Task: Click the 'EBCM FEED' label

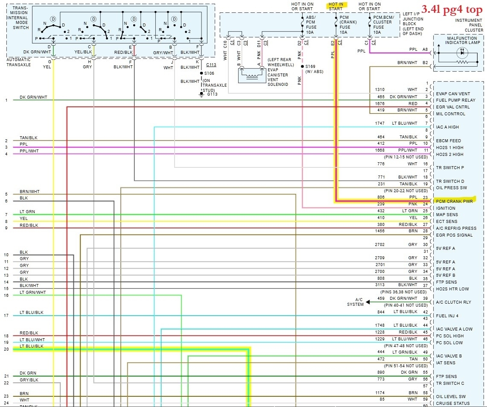Action: tap(448, 141)
